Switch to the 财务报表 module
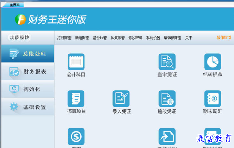This screenshot has height=148, width=234. click(x=28, y=72)
